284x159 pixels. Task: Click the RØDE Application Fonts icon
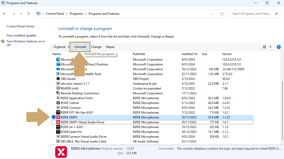click(x=58, y=98)
